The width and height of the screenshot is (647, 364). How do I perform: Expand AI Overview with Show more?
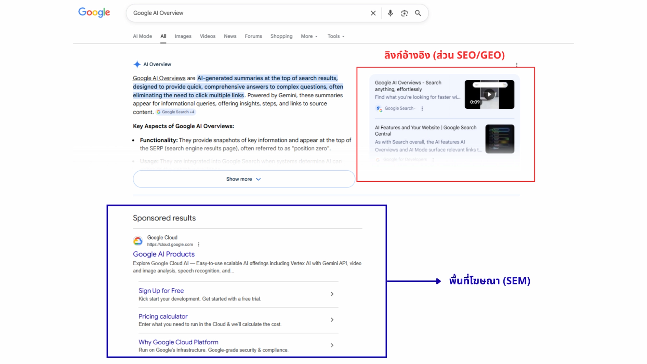[x=244, y=179]
